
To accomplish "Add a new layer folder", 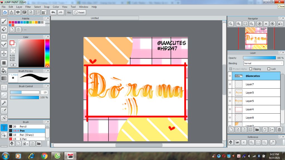I will tap(257, 130).
